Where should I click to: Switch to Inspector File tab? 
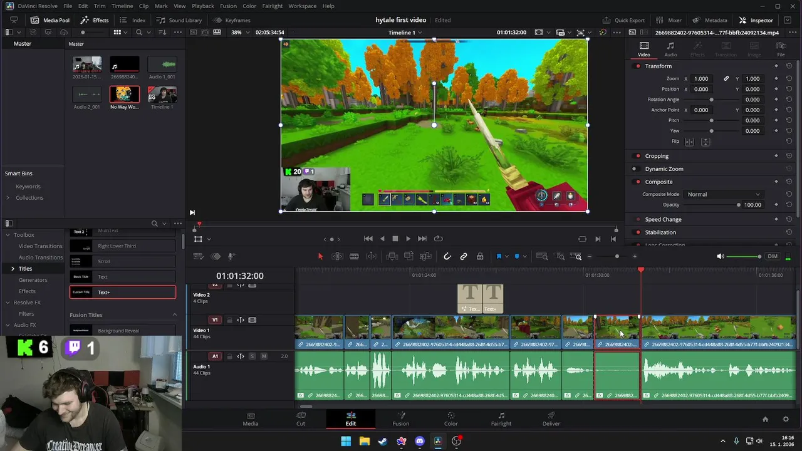coord(781,49)
